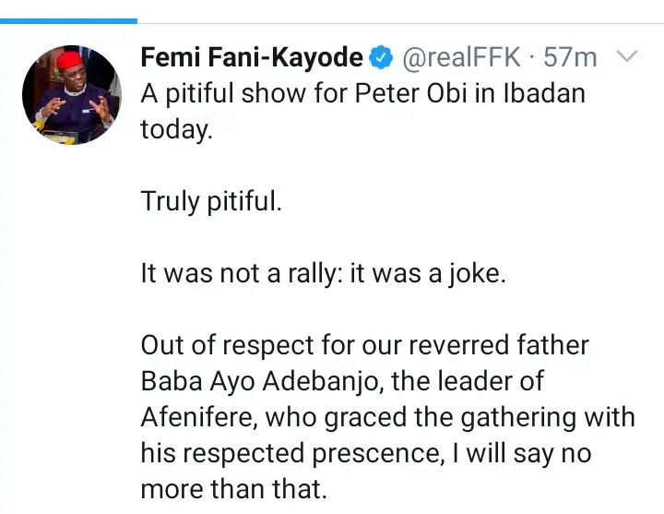The width and height of the screenshot is (664, 514).
Task: Click the word 'today.' in the tweet
Action: 176,130
